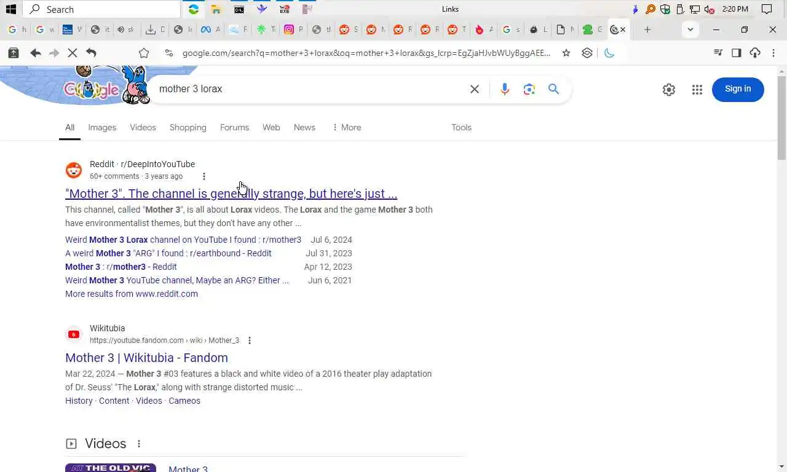The width and height of the screenshot is (787, 472).
Task: Click the undo-style rewind arrow toolbar icon
Action: pos(91,53)
